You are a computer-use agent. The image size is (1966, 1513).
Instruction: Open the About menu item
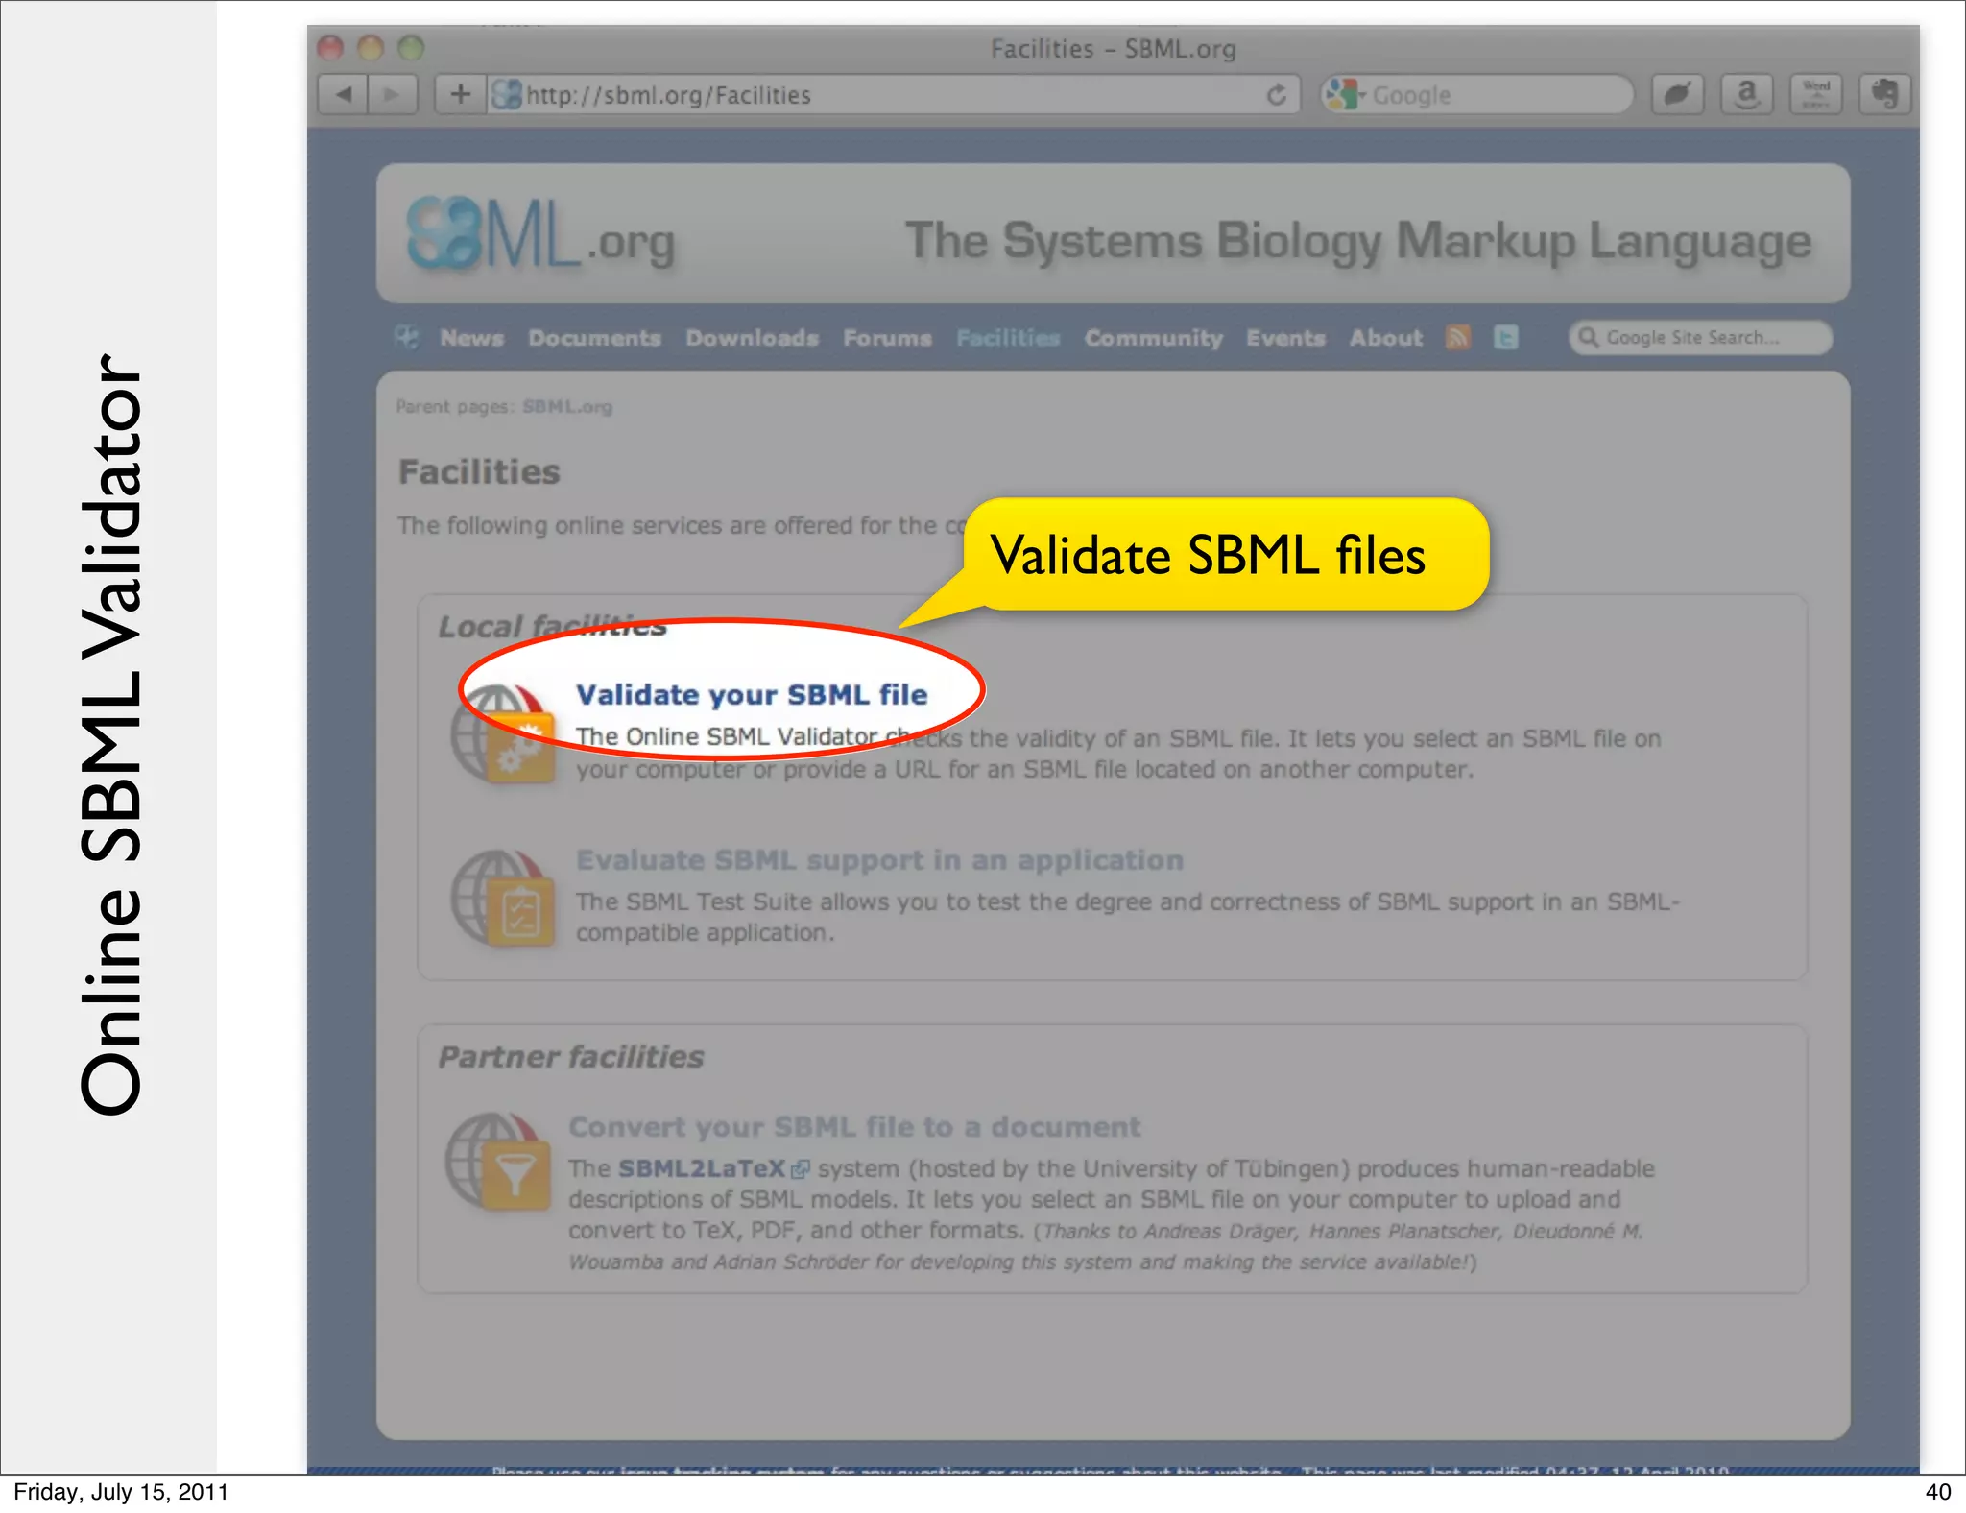click(x=1385, y=338)
